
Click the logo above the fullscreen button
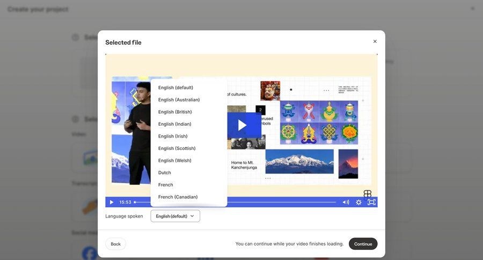tap(367, 194)
